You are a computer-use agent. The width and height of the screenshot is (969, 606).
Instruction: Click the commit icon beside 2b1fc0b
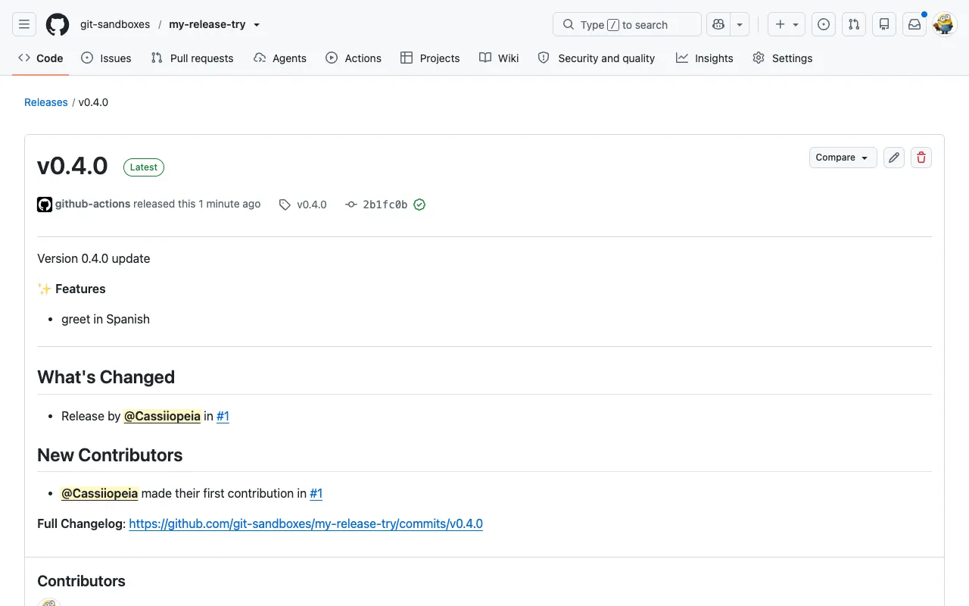click(351, 205)
